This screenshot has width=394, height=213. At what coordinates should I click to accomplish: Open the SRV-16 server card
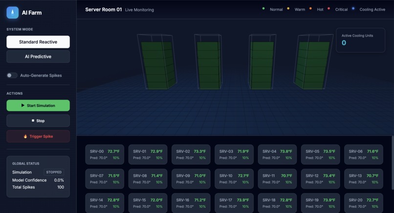click(191, 203)
